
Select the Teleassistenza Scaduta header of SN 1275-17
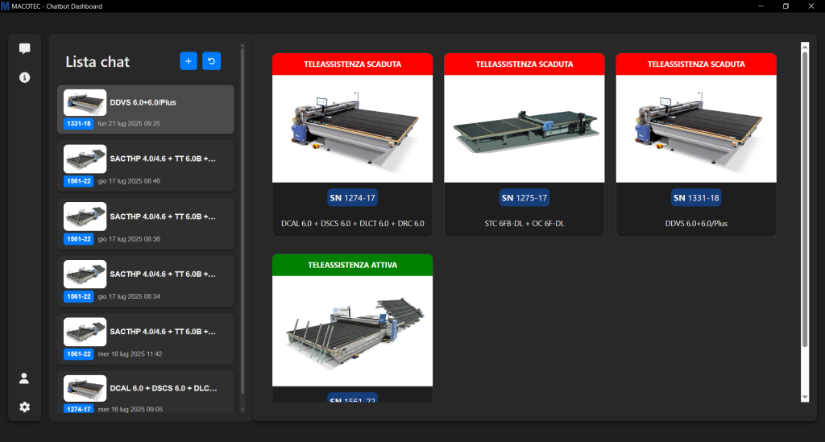pos(524,64)
